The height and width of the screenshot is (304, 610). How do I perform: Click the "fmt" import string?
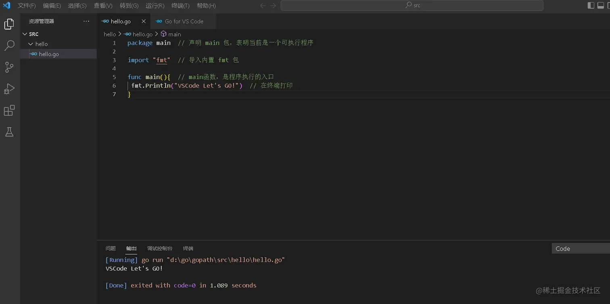tap(161, 60)
